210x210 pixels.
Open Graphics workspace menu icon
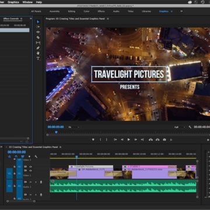click(171, 12)
